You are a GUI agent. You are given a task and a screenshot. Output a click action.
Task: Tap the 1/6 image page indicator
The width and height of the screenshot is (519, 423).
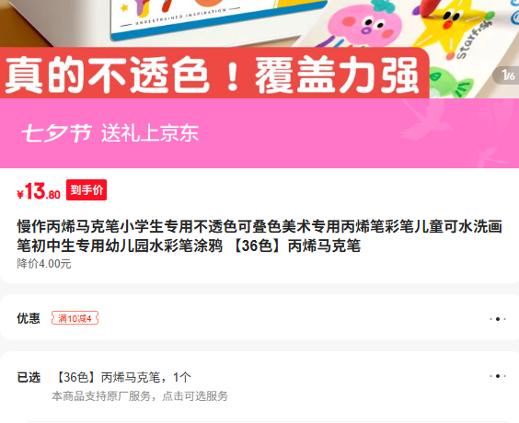pos(507,75)
